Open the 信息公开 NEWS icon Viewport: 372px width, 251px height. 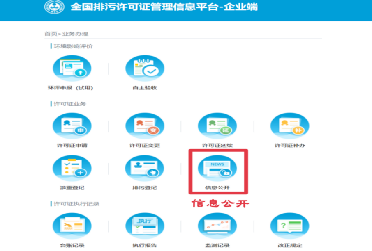pyautogui.click(x=217, y=169)
